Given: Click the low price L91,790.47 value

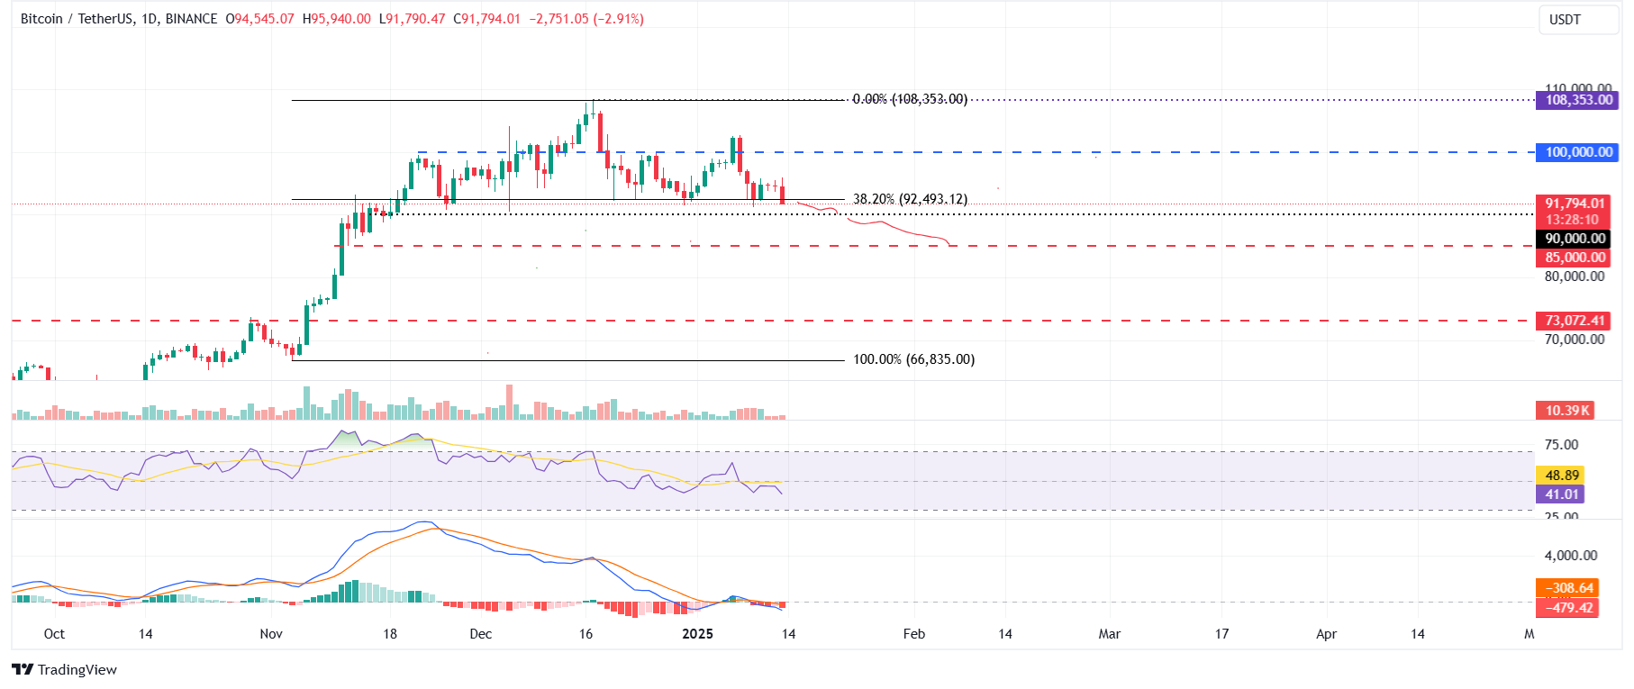Looking at the screenshot, I should 412,19.
